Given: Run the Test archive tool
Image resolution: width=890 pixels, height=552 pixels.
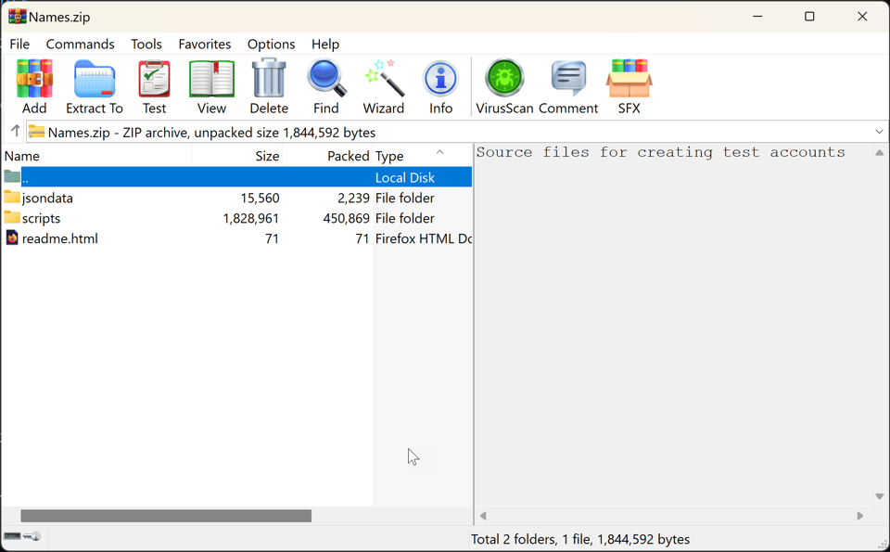Looking at the screenshot, I should (x=155, y=86).
